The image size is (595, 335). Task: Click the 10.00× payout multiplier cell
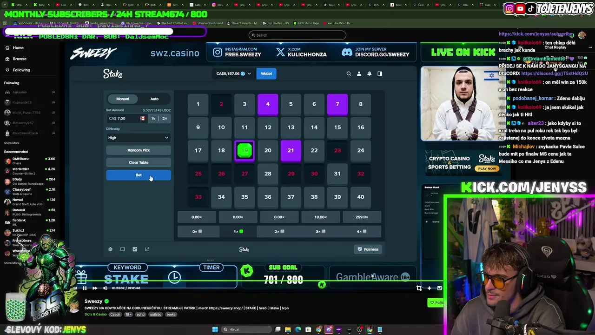[320, 217]
